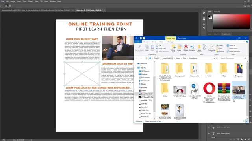Open the Photoshop search magnifier icon
The image size is (252, 141).
point(245,6)
